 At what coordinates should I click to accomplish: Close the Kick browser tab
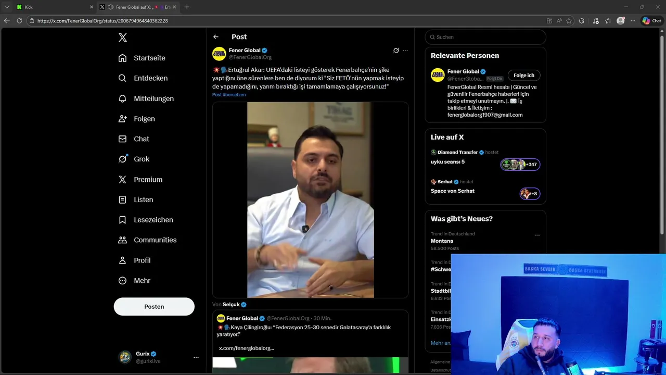(x=92, y=7)
